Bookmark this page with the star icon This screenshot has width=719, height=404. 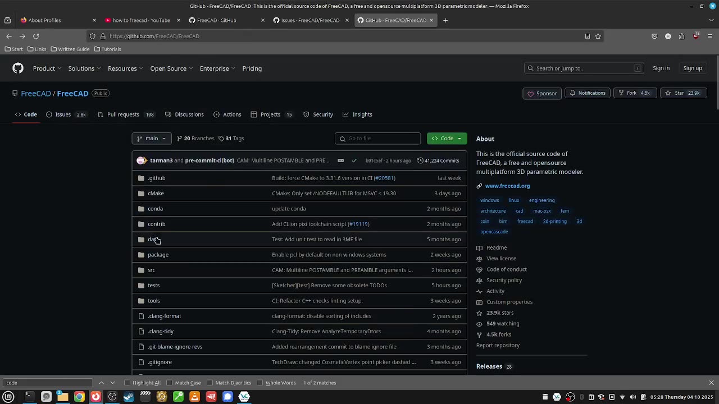(598, 36)
